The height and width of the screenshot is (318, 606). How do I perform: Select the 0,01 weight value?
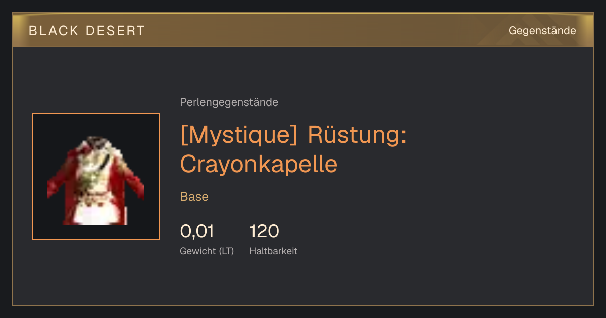pyautogui.click(x=197, y=231)
